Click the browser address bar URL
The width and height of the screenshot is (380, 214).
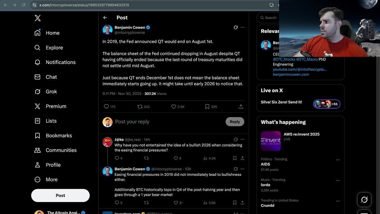tap(84, 5)
